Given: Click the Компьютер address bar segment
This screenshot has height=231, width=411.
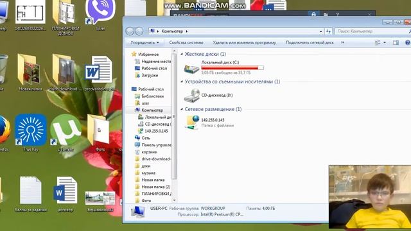Looking at the screenshot, I should click(x=172, y=31).
